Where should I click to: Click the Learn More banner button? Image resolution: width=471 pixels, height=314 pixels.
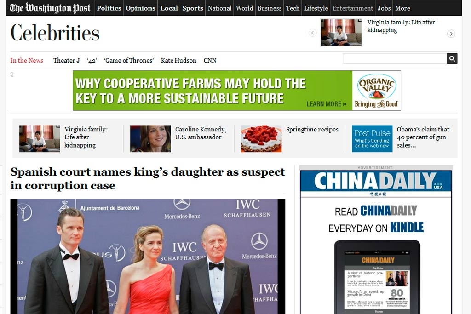[x=326, y=104]
